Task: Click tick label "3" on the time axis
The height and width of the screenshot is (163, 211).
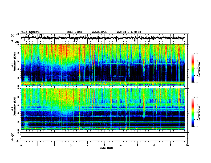Action: [71, 145]
